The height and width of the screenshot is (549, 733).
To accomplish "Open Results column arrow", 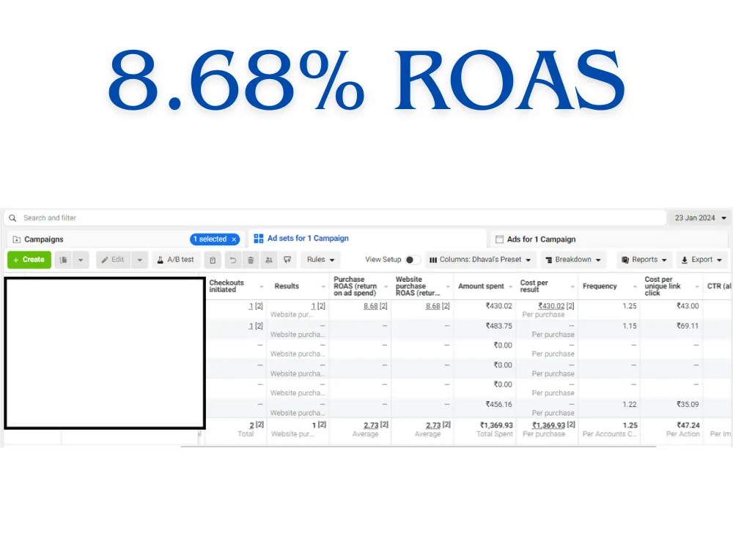I will pos(323,287).
